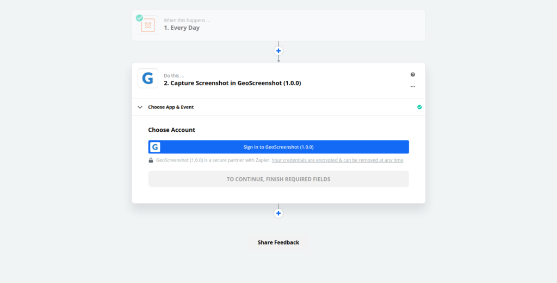This screenshot has width=557, height=283.
Task: Click the Share Feedback button
Action: coord(278,242)
